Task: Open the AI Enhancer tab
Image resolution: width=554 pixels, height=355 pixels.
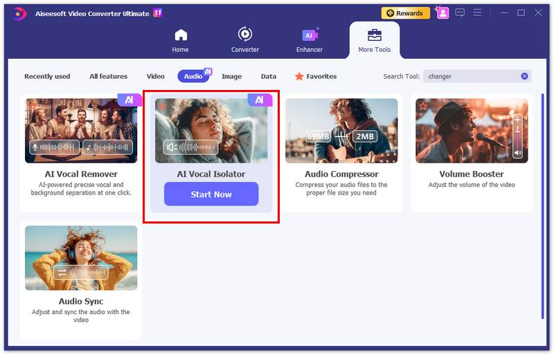Action: coord(310,40)
